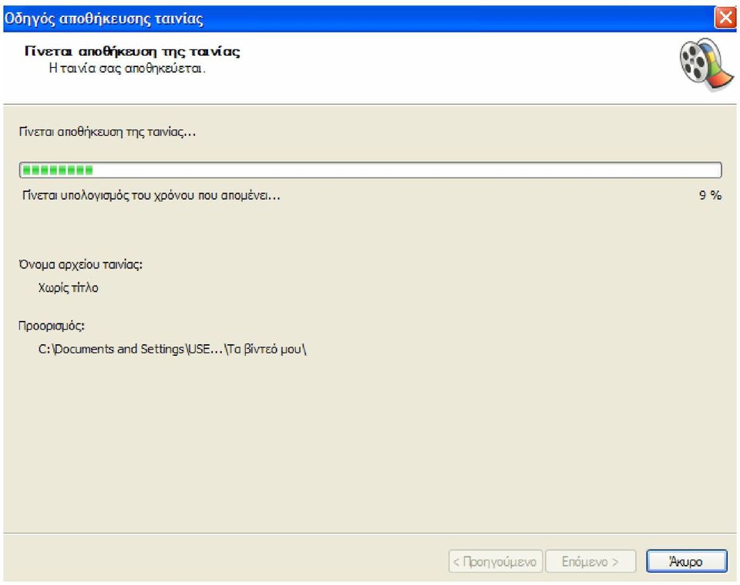Image resolution: width=740 pixels, height=585 pixels.
Task: Click the Προορισμός label
Action: click(52, 326)
